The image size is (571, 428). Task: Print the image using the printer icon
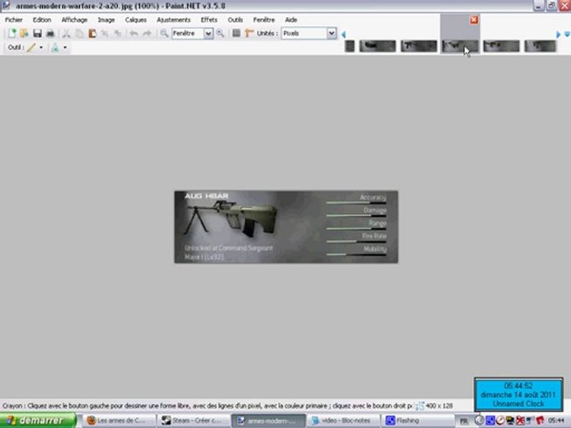tap(50, 33)
